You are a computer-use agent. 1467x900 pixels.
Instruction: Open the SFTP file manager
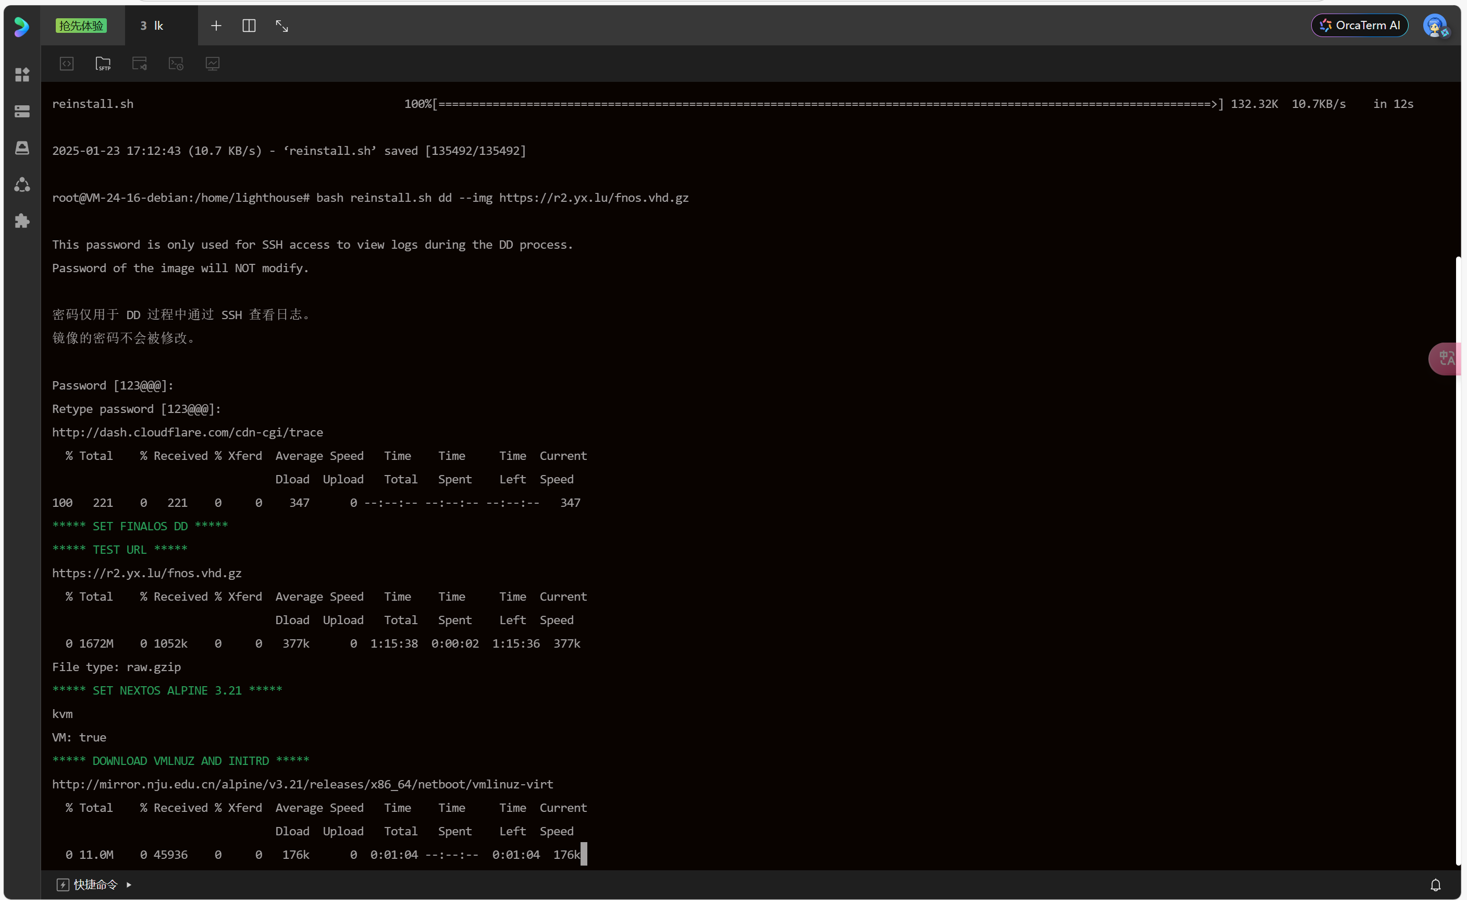103,64
